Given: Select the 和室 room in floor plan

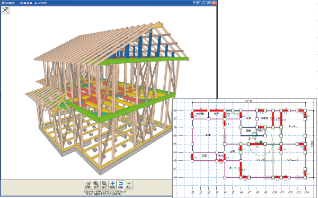Looking at the screenshot, I should point(208,135).
